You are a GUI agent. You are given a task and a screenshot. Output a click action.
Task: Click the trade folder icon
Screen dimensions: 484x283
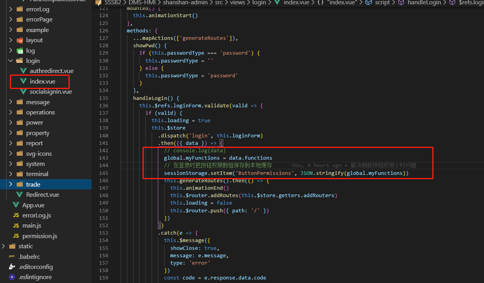(20, 184)
